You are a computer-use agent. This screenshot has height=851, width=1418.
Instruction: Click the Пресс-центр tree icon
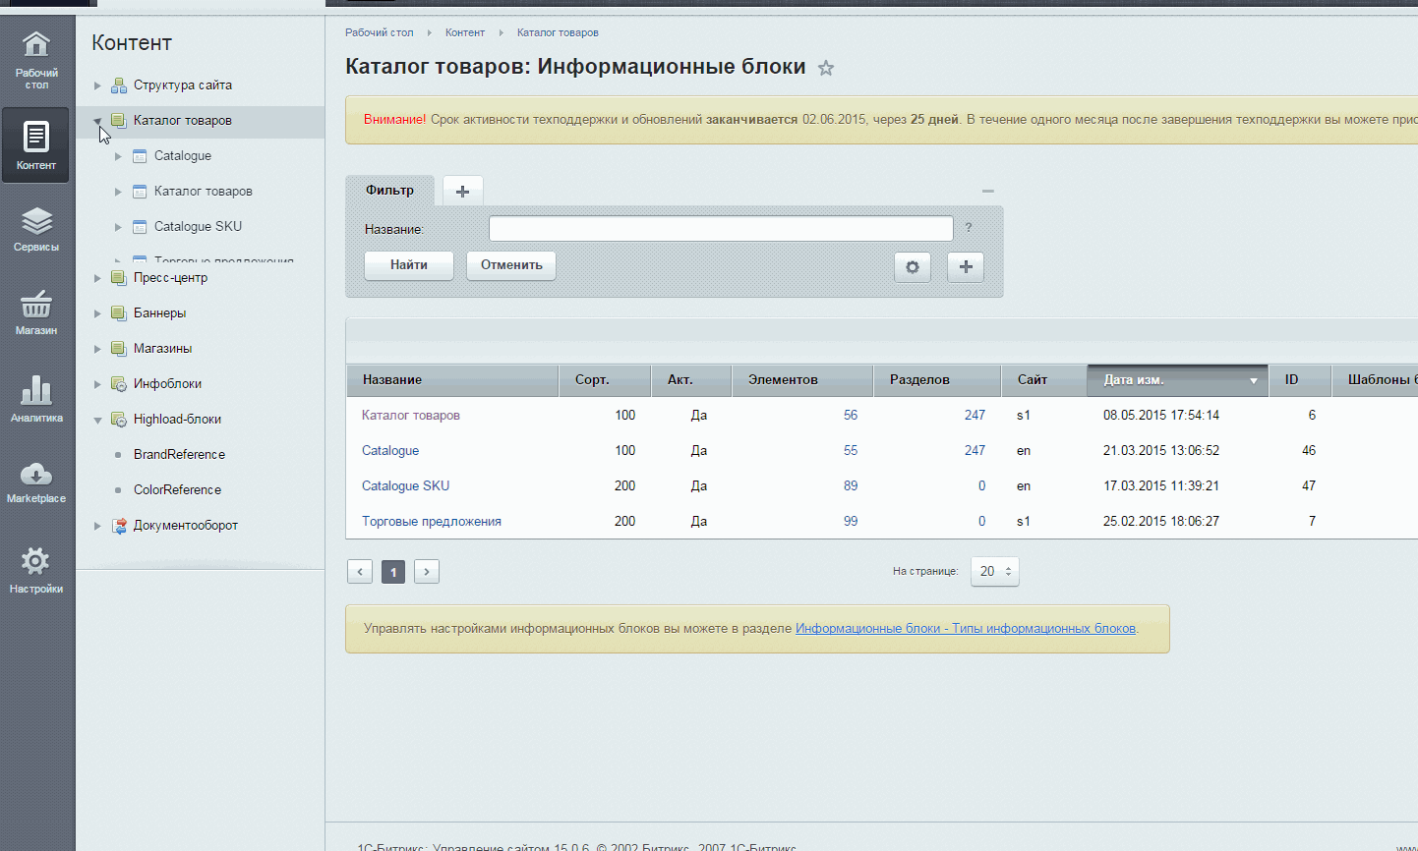(119, 278)
